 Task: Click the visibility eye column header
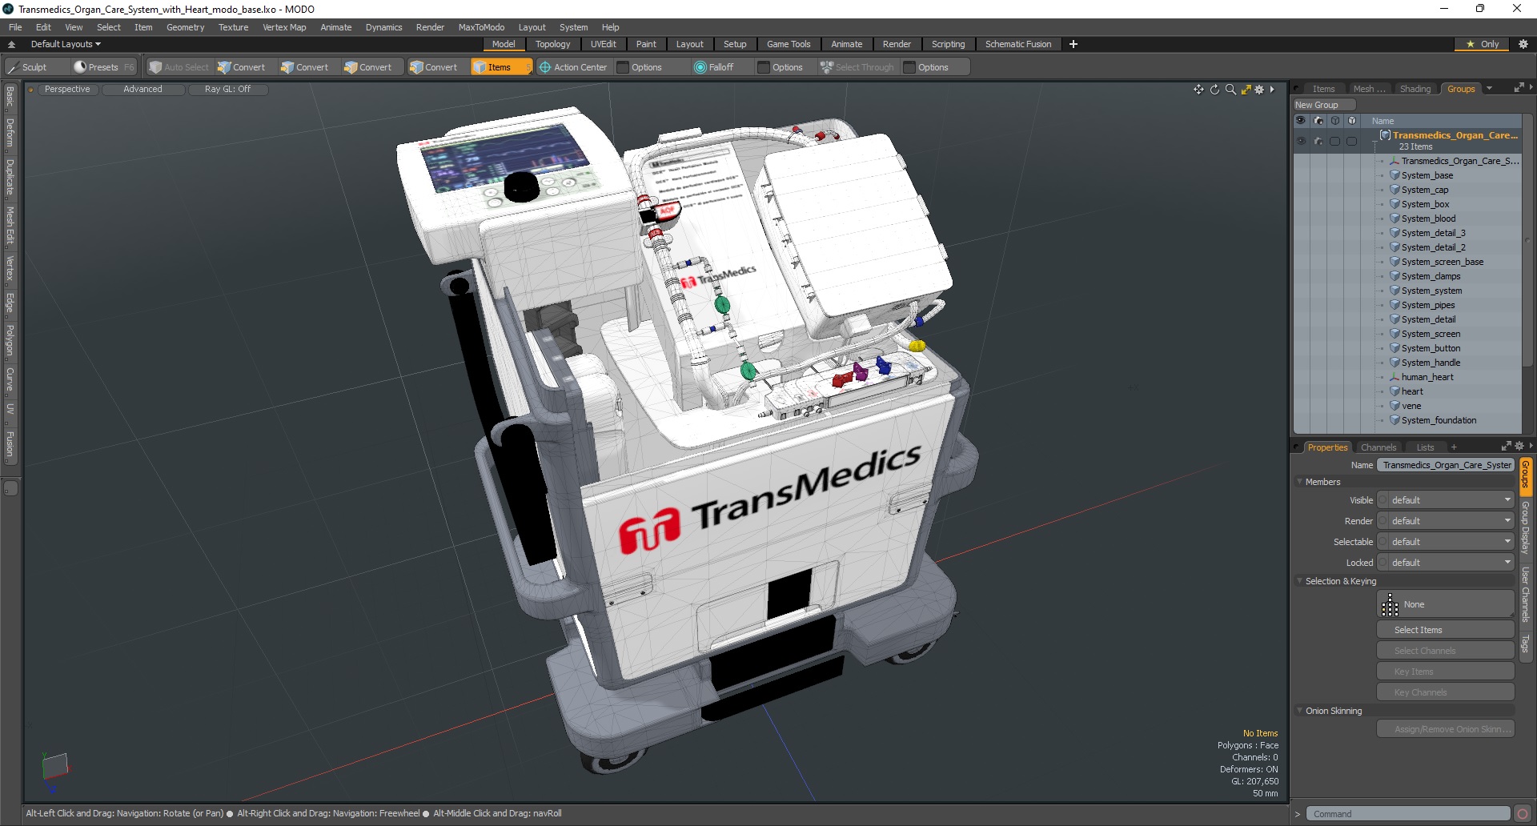pyautogui.click(x=1301, y=121)
